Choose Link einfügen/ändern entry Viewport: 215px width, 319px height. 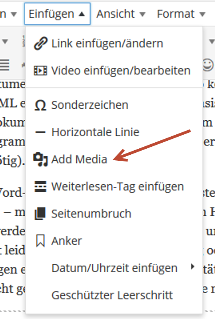[x=114, y=43]
